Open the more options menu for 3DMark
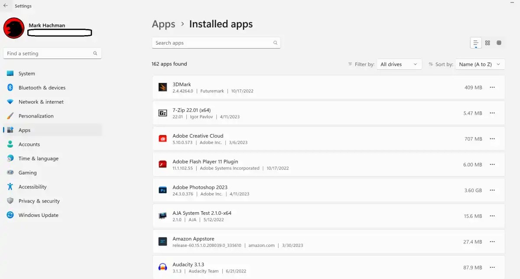The width and height of the screenshot is (520, 279). tap(492, 87)
